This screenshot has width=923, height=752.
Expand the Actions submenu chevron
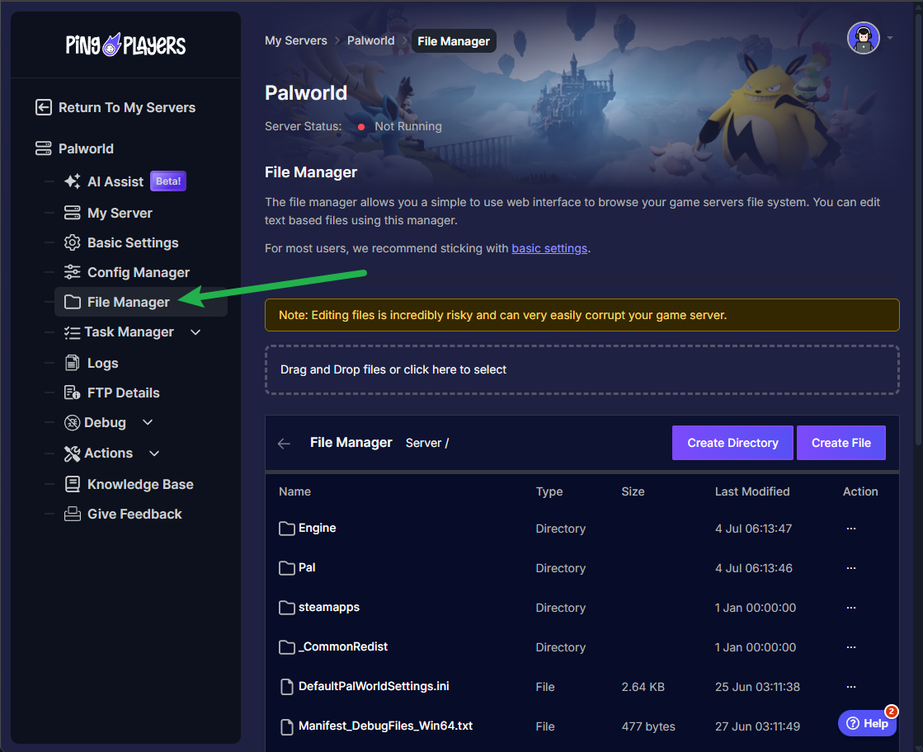[154, 453]
